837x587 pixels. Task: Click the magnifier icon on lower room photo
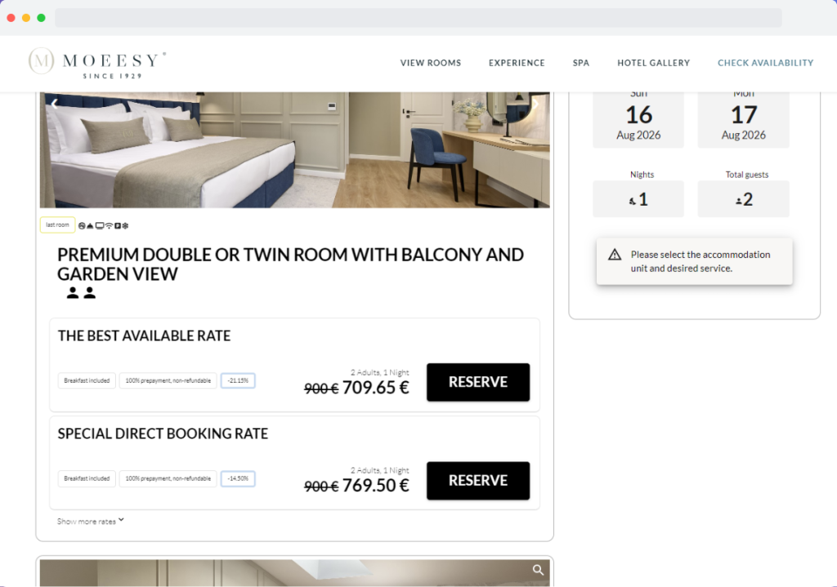click(x=538, y=570)
